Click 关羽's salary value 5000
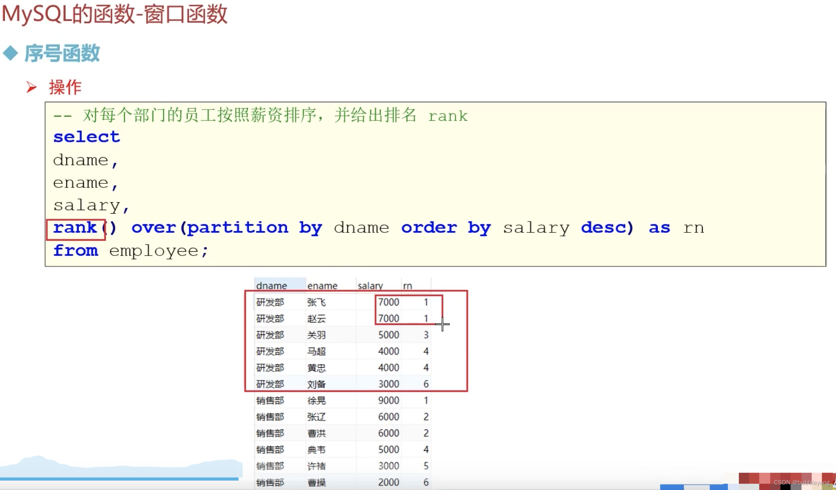Viewport: 836px width, 490px height. [x=388, y=335]
